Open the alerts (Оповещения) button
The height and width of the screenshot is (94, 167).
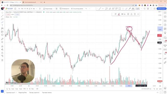click(x=64, y=9)
